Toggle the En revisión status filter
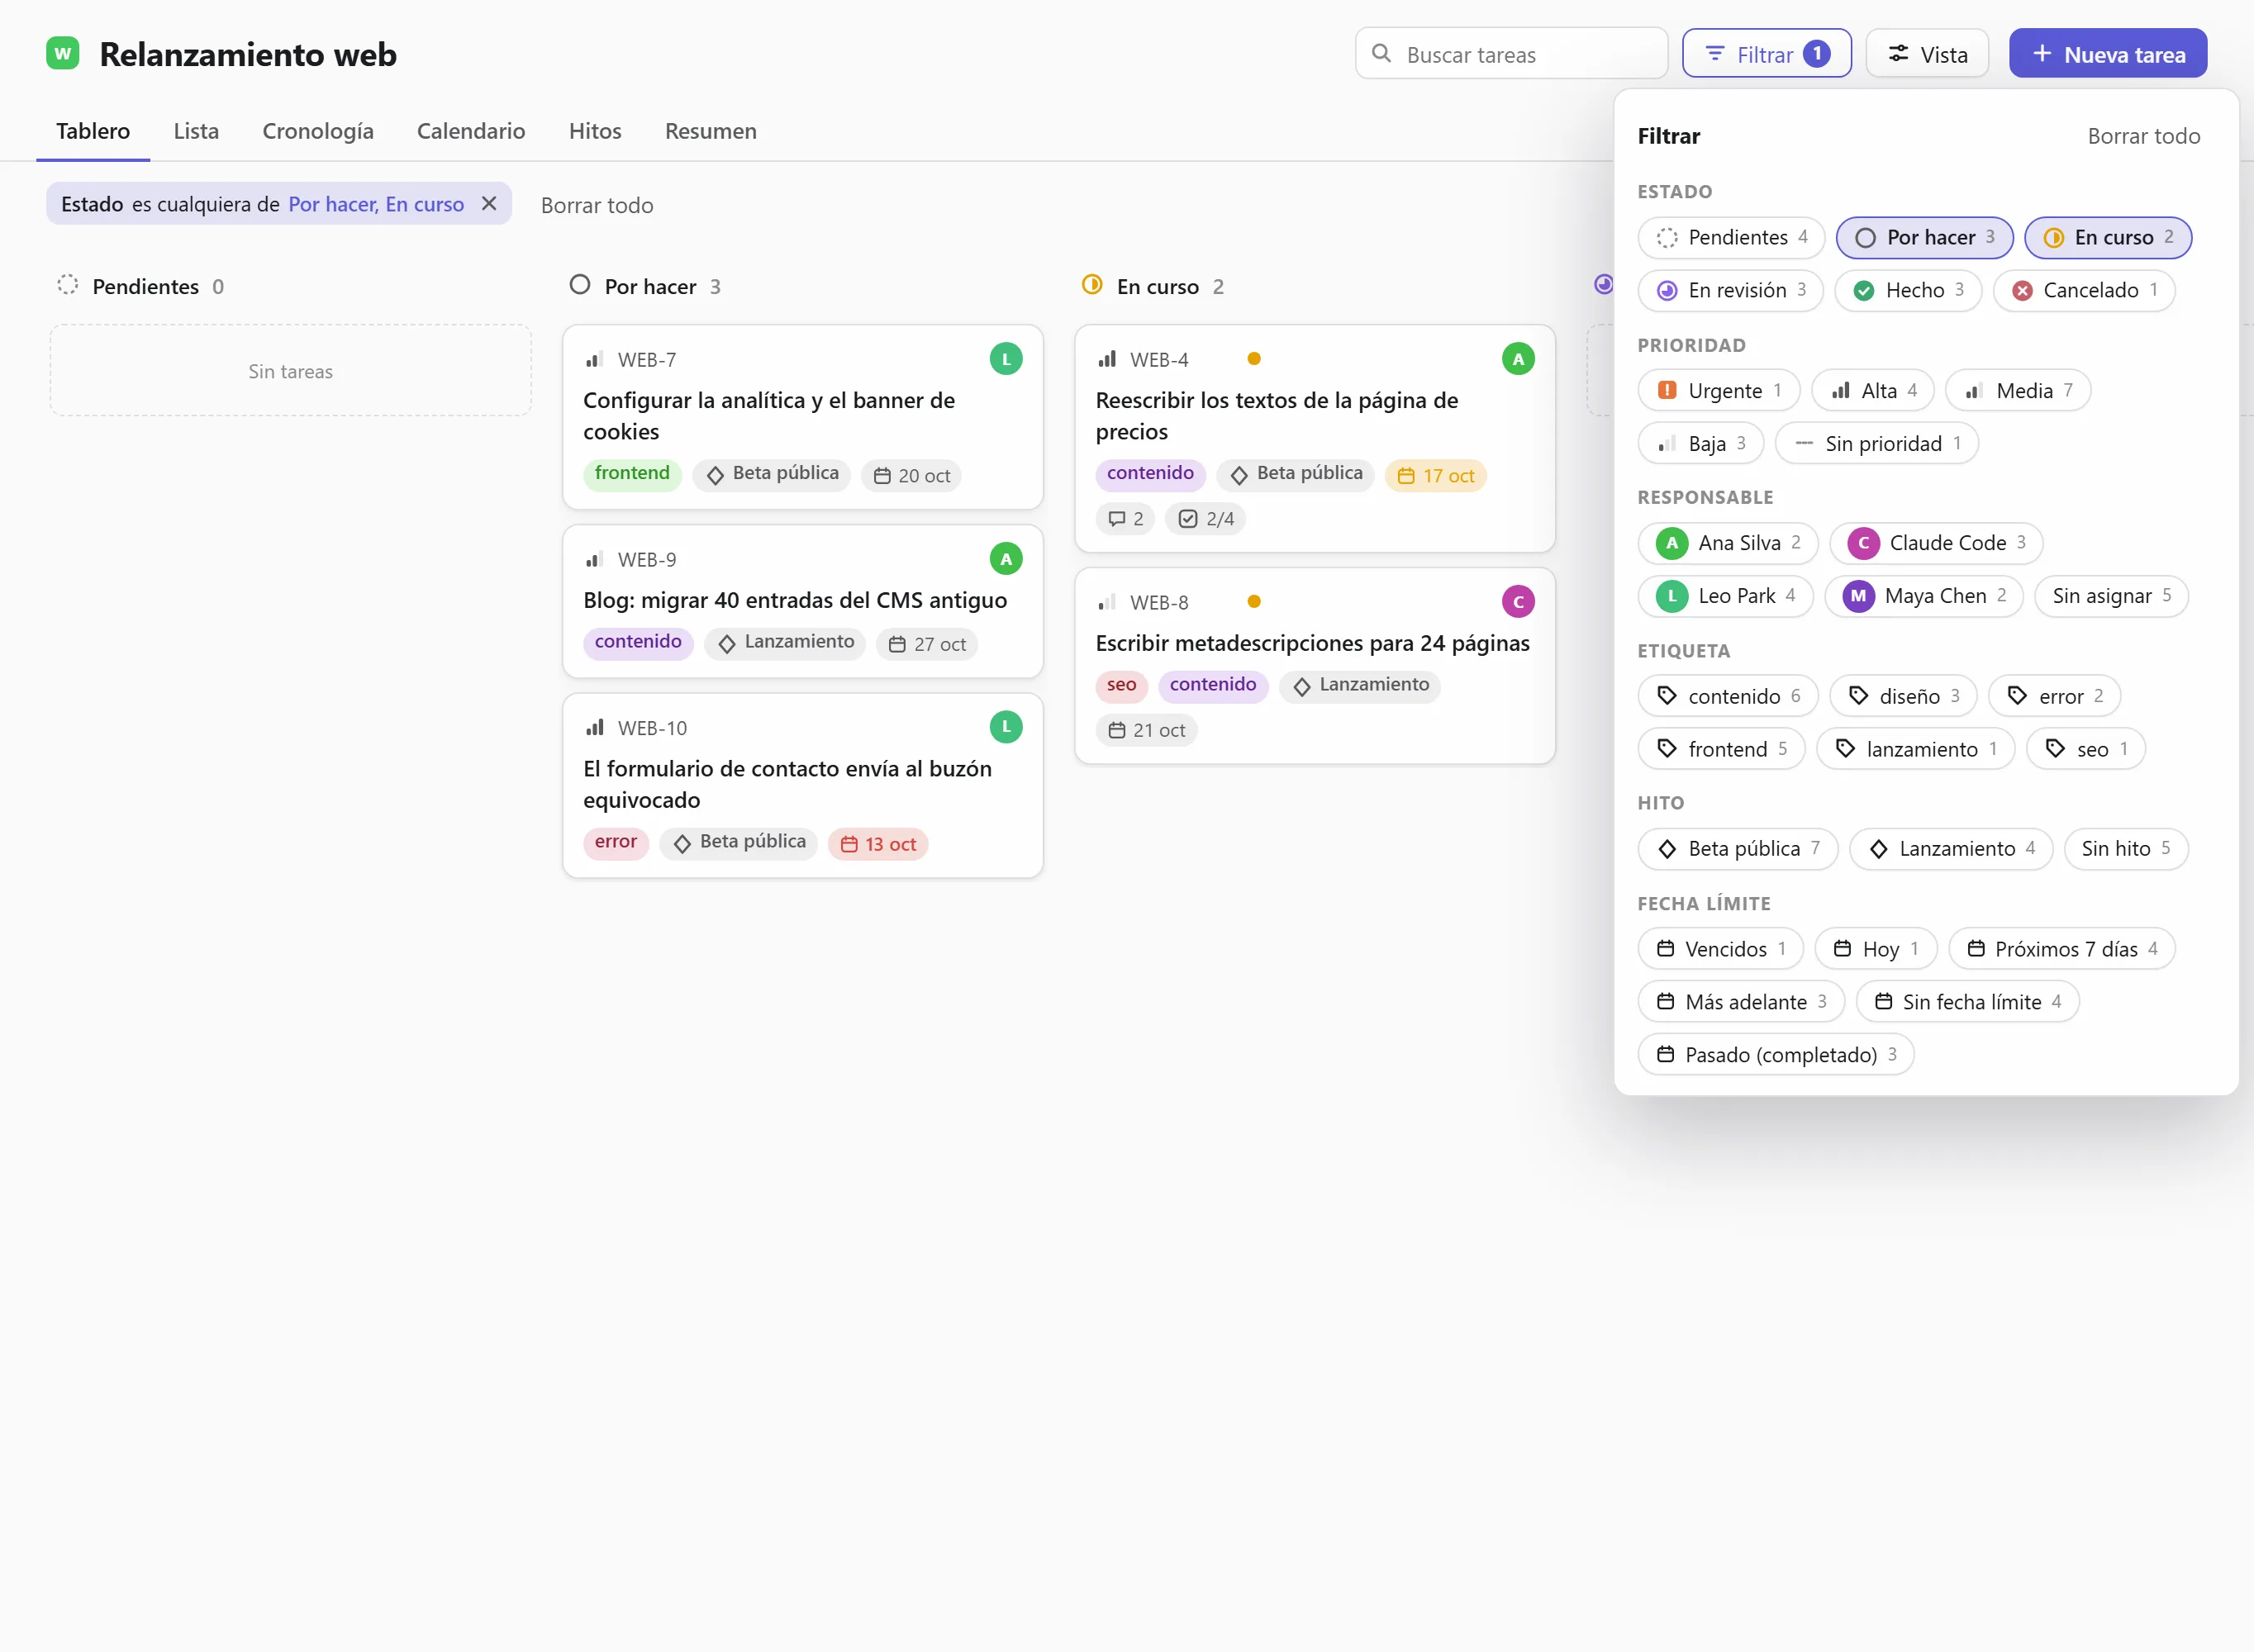2254x1652 pixels. (1730, 291)
